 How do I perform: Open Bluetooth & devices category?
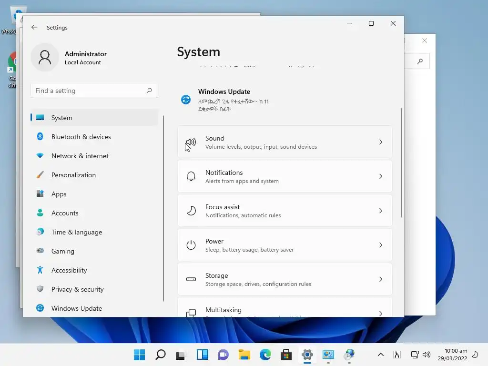click(94, 137)
